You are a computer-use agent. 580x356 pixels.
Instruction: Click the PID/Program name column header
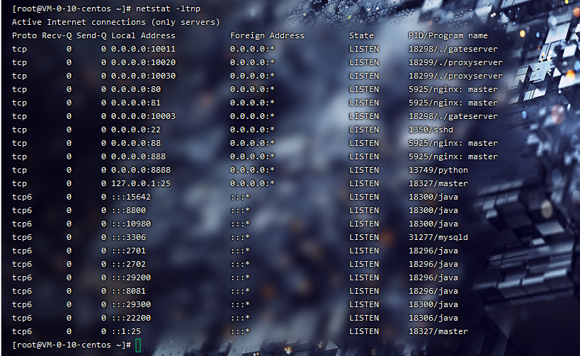448,35
